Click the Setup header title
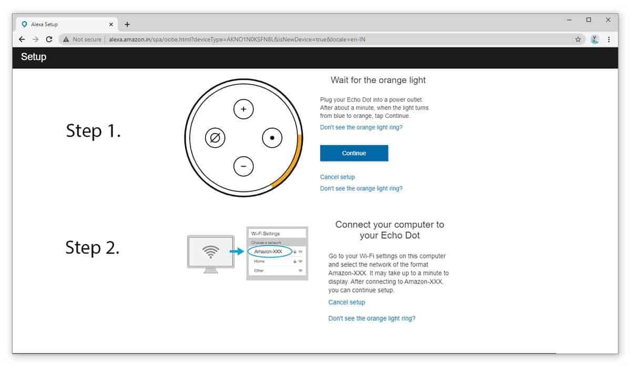This screenshot has height=367, width=631. pyautogui.click(x=34, y=57)
